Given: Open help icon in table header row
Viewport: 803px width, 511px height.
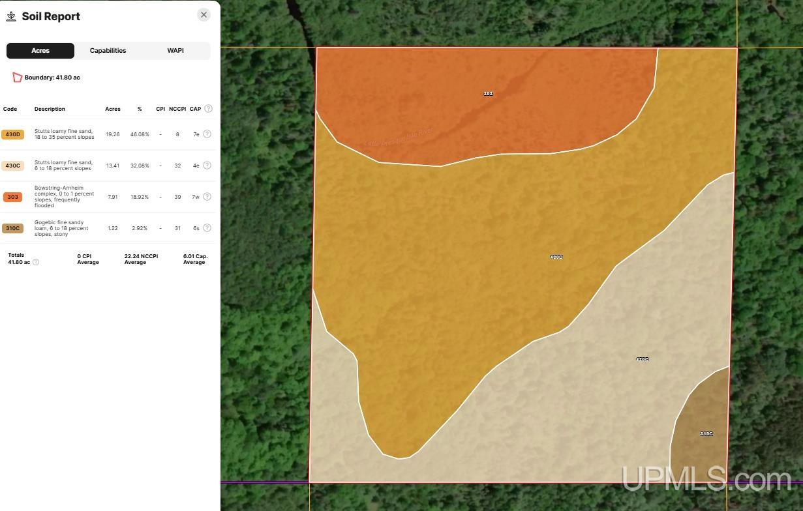Looking at the screenshot, I should point(208,109).
